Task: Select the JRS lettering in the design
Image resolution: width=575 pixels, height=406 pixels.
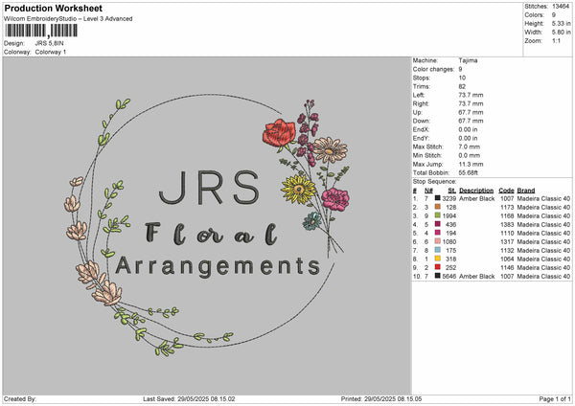Action: tap(208, 190)
